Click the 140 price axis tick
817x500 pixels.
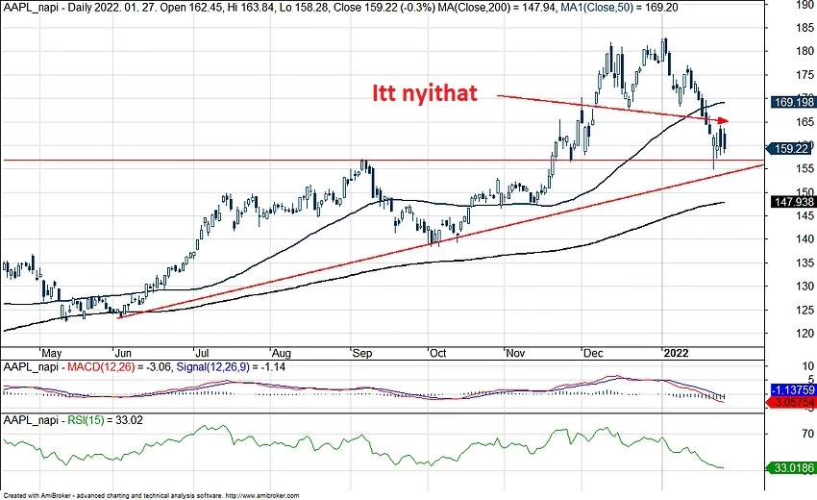(805, 239)
